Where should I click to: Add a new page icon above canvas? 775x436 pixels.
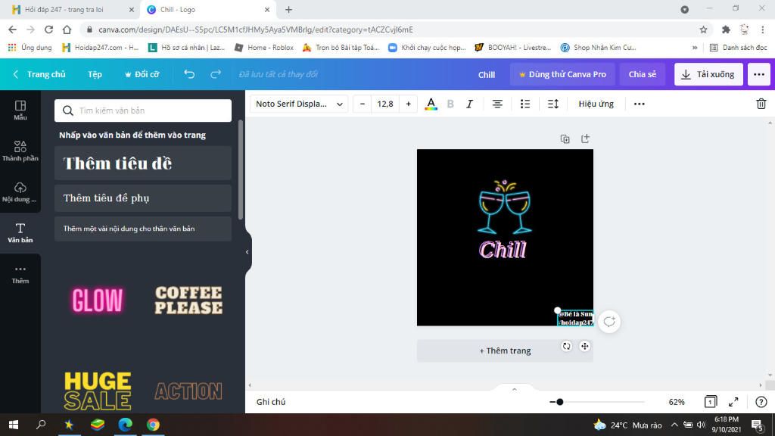coord(585,139)
